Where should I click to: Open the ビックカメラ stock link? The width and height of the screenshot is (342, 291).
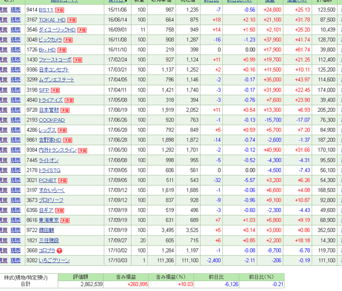[50, 40]
